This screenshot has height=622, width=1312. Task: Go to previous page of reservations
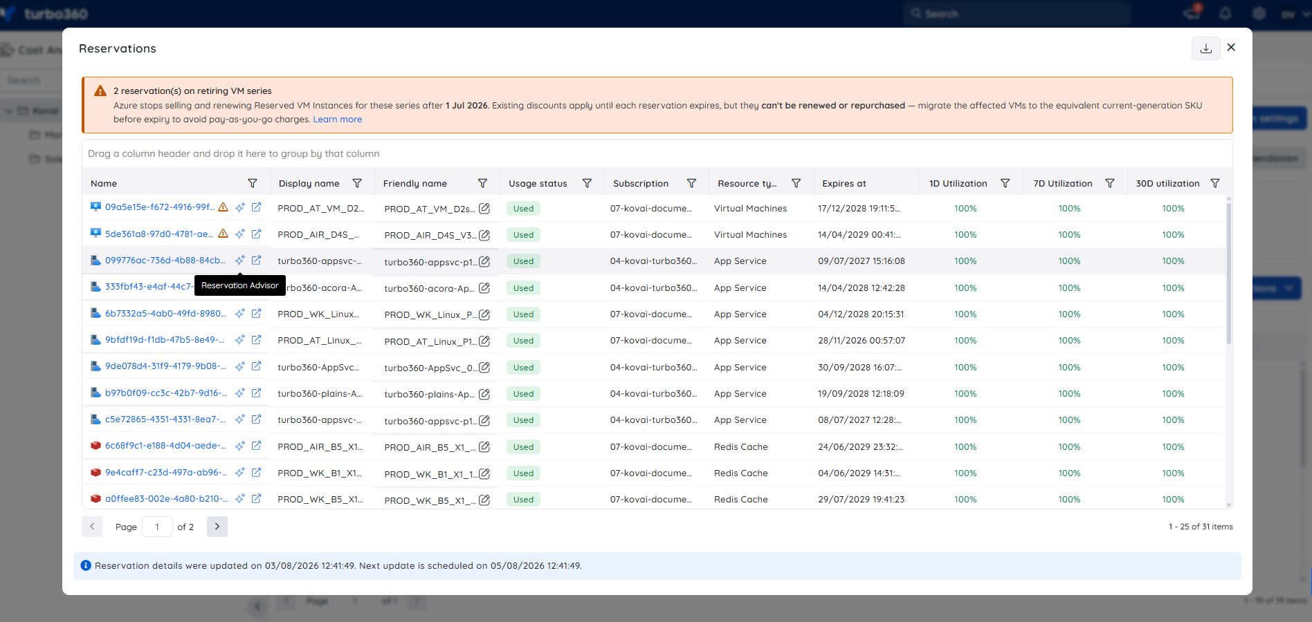click(x=92, y=527)
